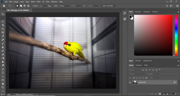Open the Color panel options menu

click(178, 12)
